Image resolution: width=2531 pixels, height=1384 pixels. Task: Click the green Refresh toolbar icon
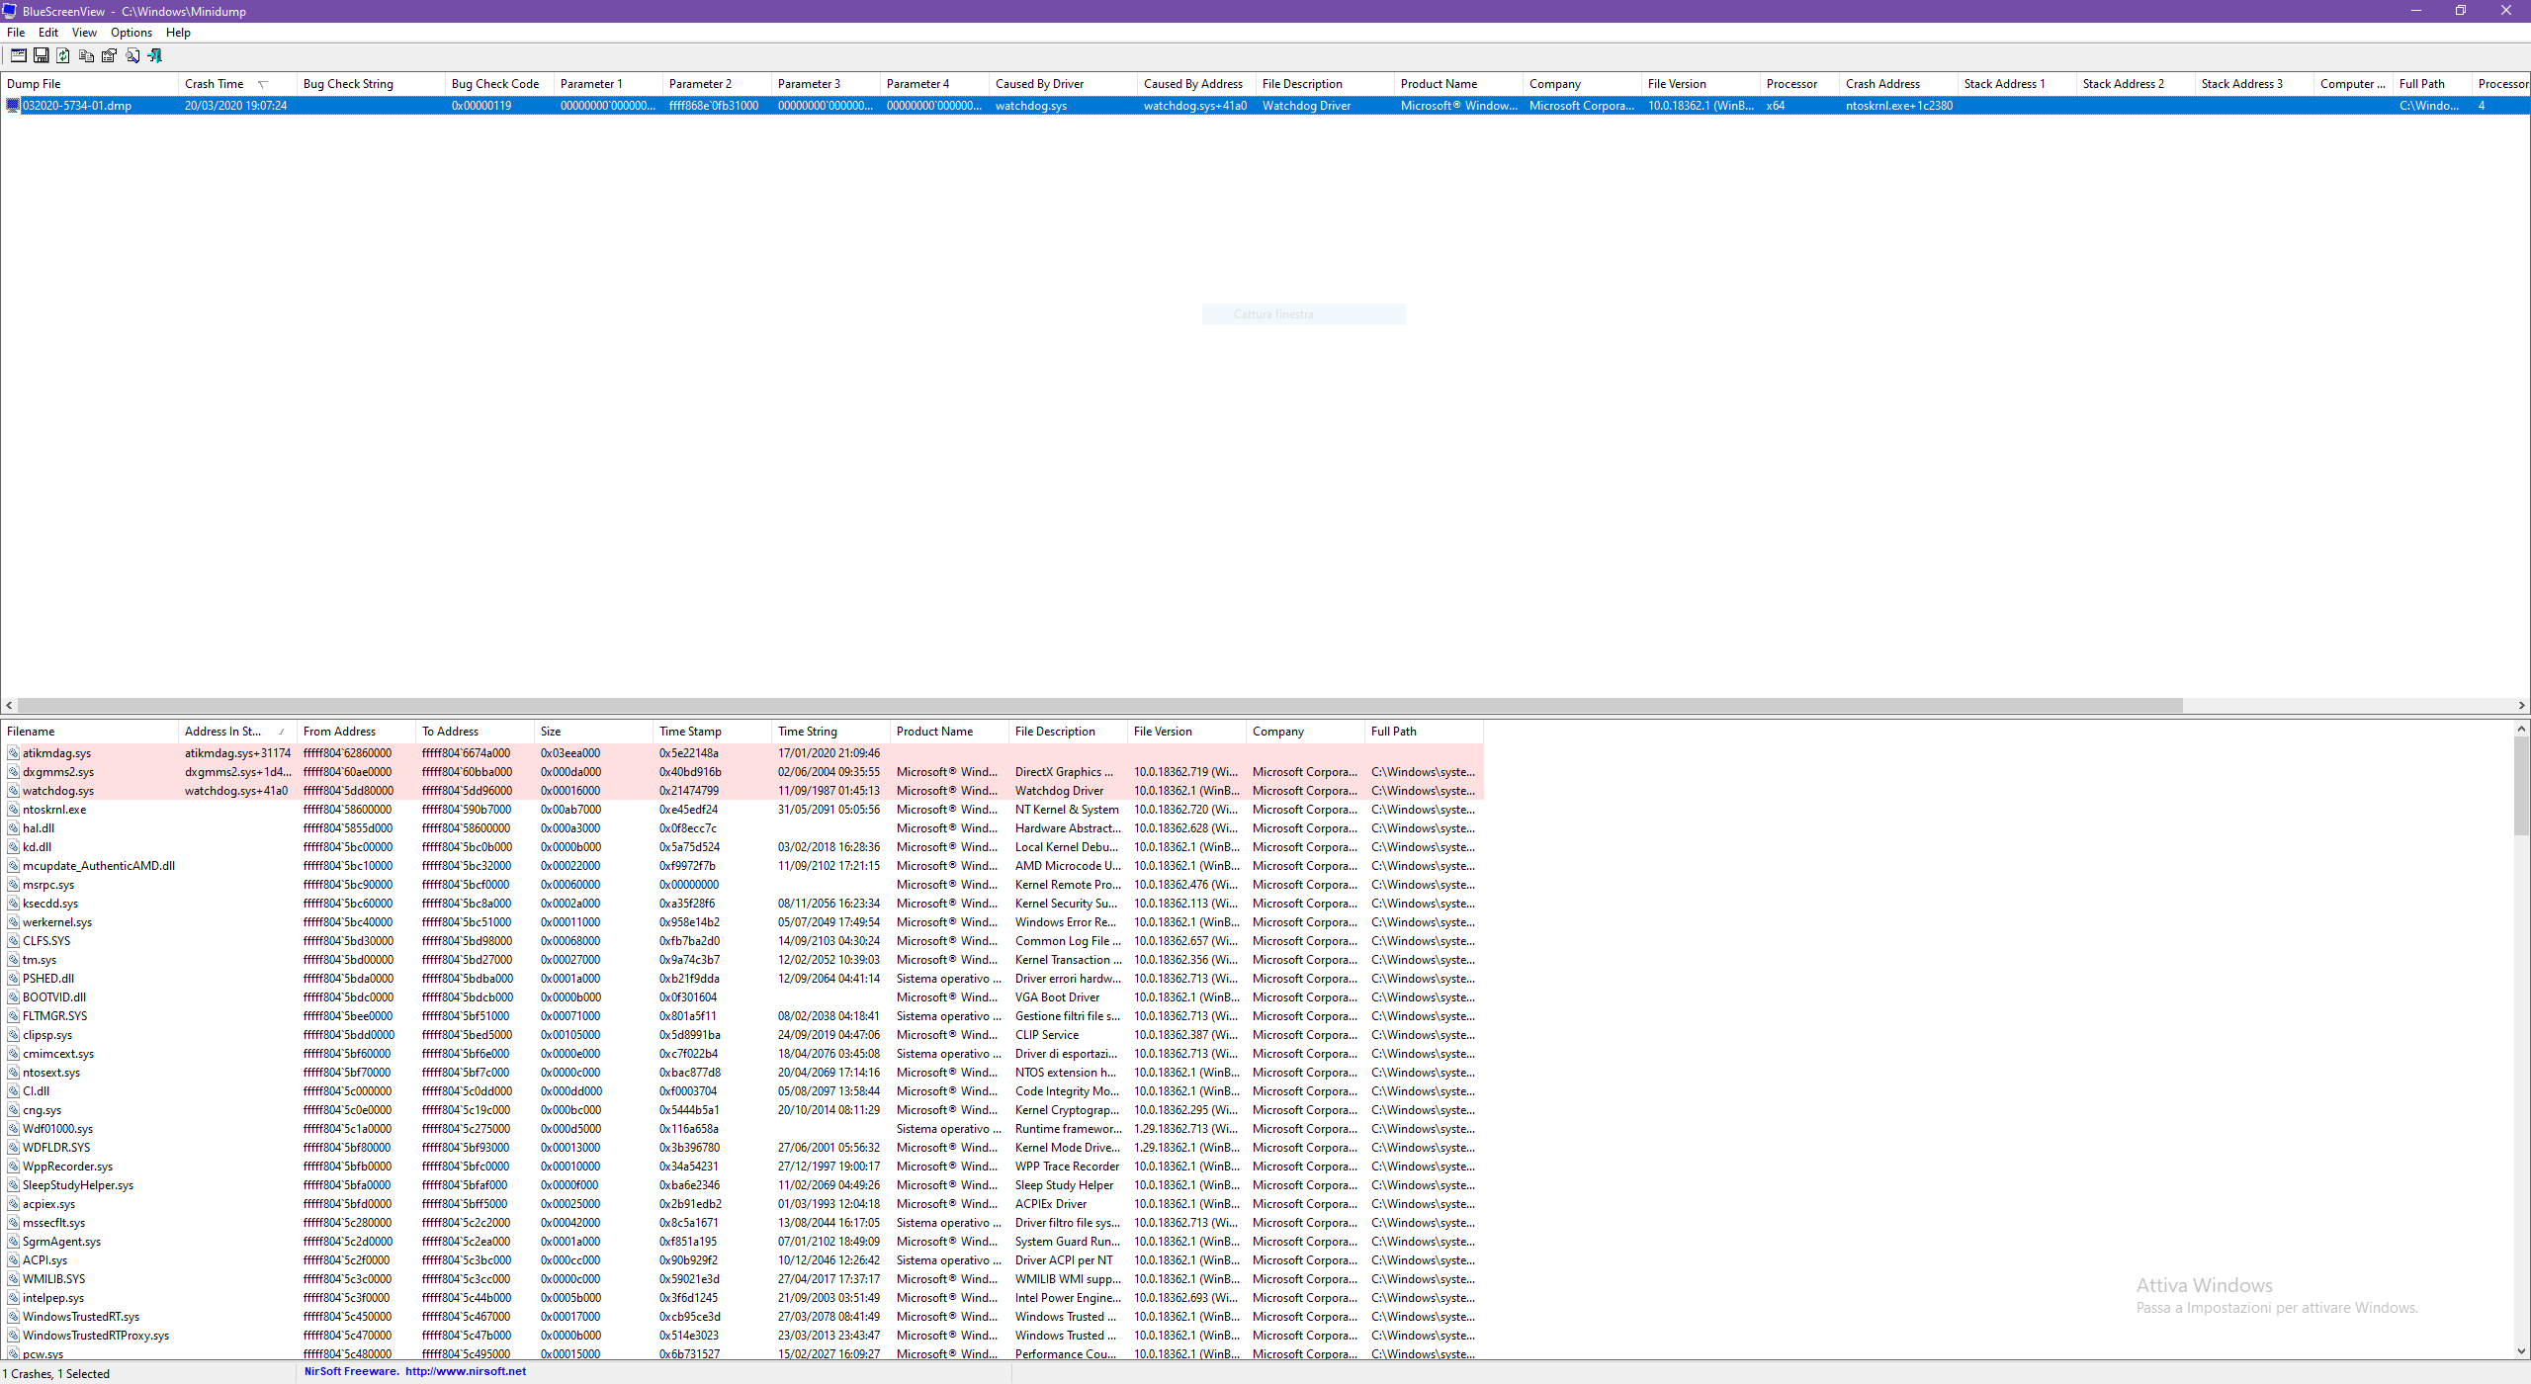(63, 55)
